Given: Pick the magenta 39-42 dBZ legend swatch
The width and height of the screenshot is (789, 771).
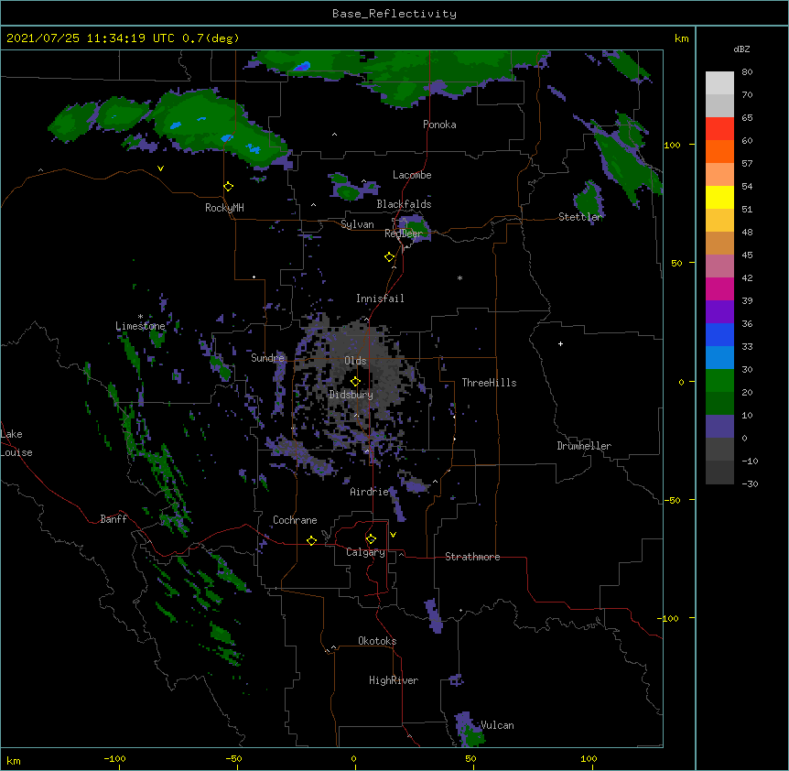Looking at the screenshot, I should 719,288.
